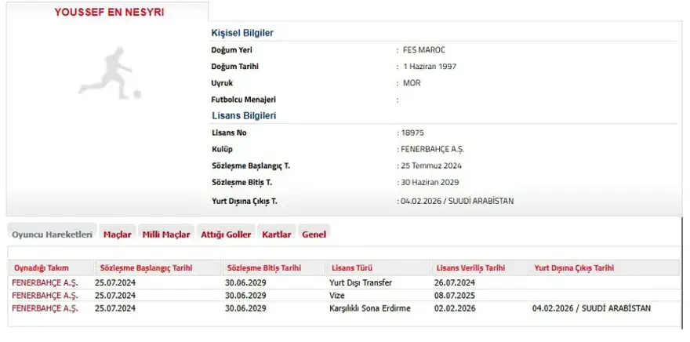Show the Kartlar tab
Screen dimensions: 690x342
(276, 235)
